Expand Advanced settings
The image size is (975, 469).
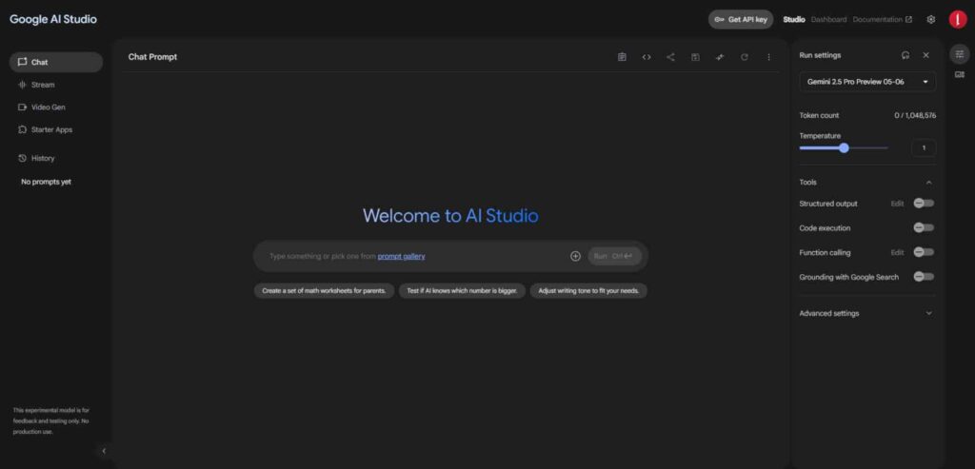point(929,313)
